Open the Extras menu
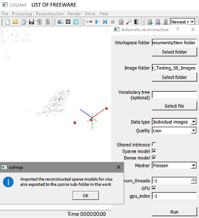Viewport: 199px width, 218px height. [x=90, y=14]
